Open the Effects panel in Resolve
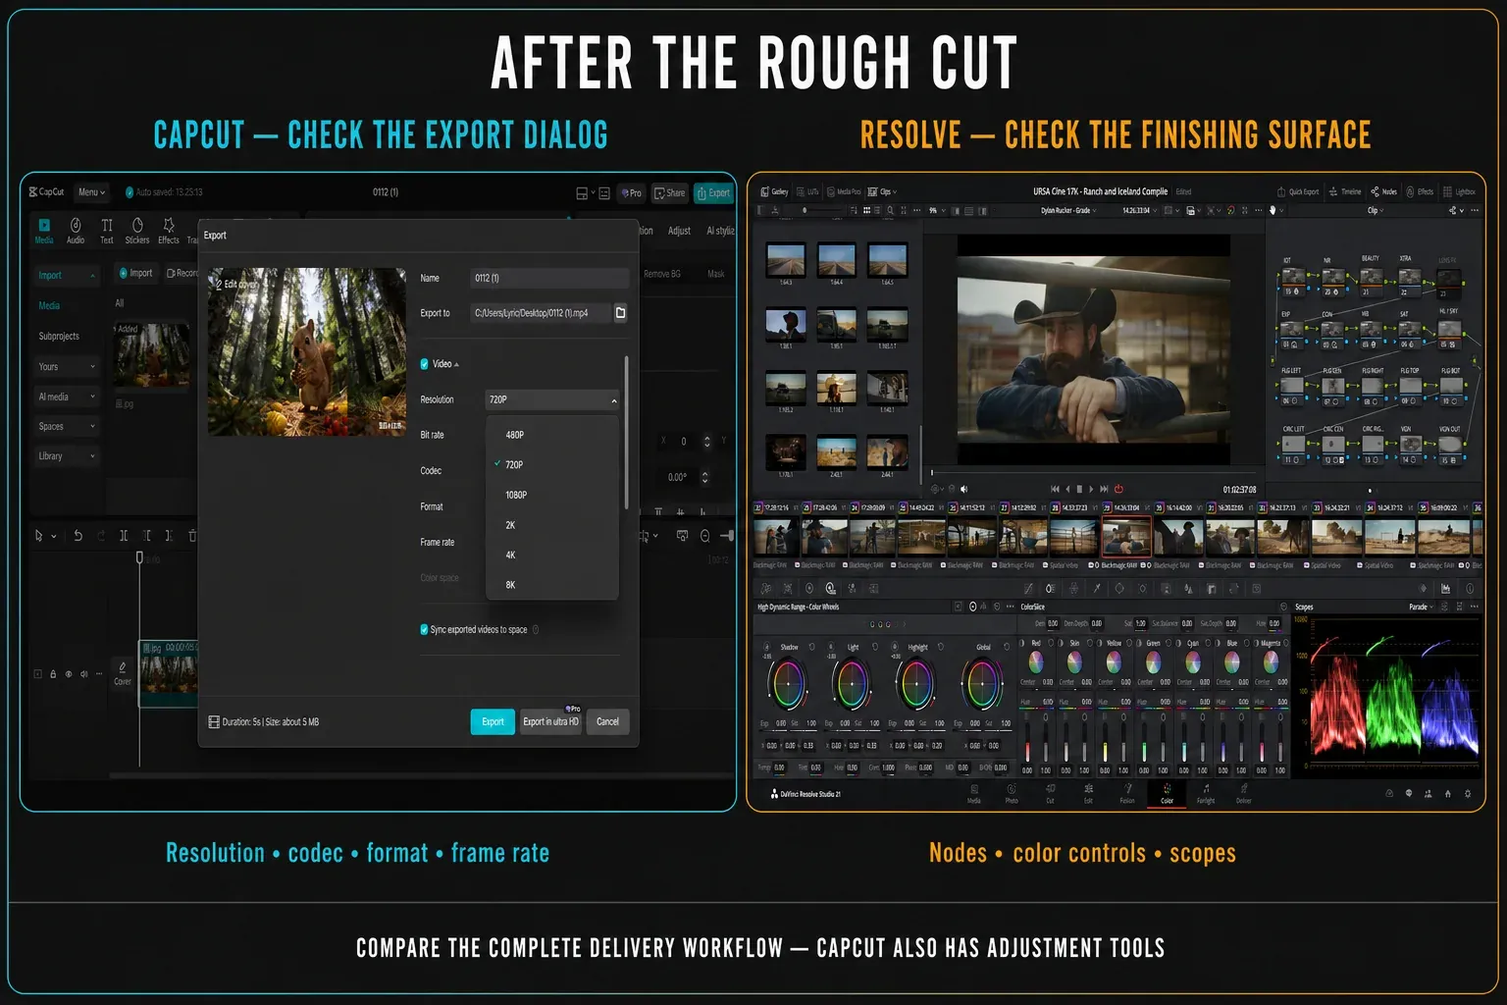The image size is (1507, 1005). pyautogui.click(x=1420, y=192)
